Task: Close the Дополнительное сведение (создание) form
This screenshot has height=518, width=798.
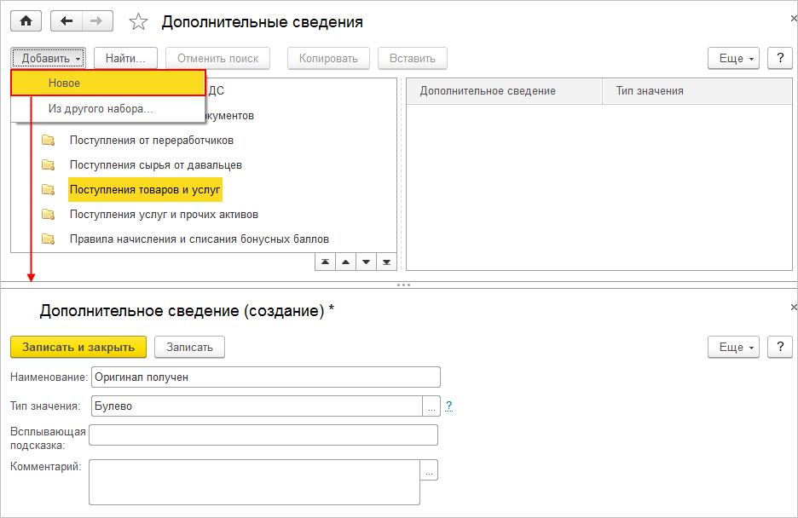Action: point(794,307)
